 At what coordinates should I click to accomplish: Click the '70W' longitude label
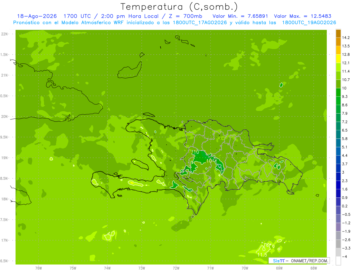[x=245, y=268]
